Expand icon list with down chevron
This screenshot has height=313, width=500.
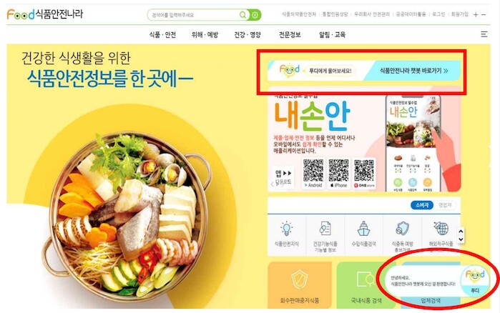[x=461, y=239]
